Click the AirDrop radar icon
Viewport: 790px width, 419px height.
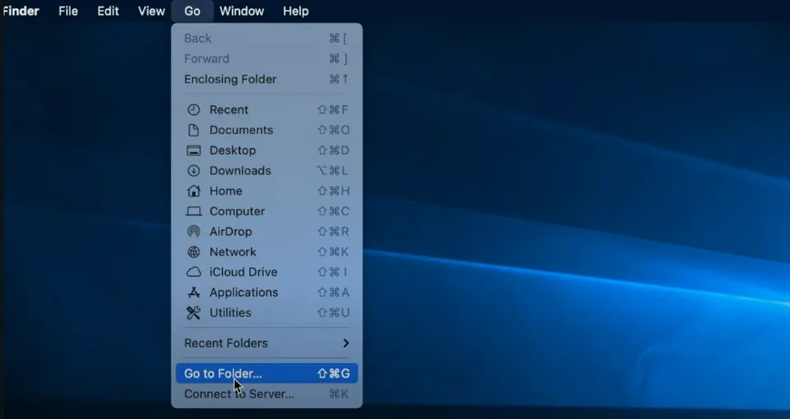[x=194, y=232]
